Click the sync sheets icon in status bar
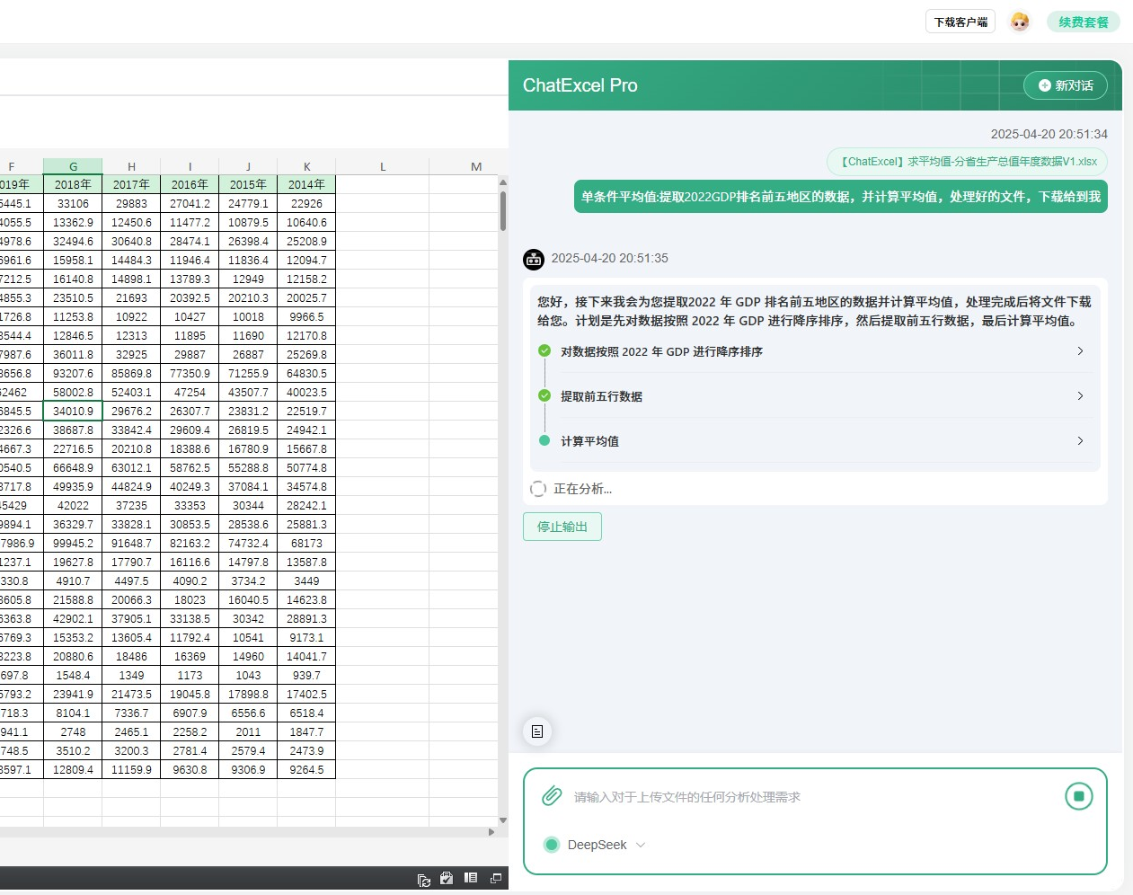Viewport: 1133px width, 895px height. pos(423,880)
